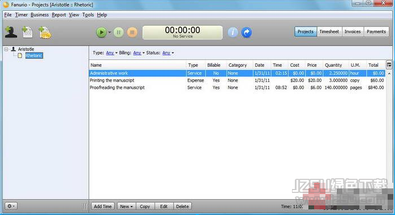Sort by the U.M. column header

pyautogui.click(x=357, y=65)
